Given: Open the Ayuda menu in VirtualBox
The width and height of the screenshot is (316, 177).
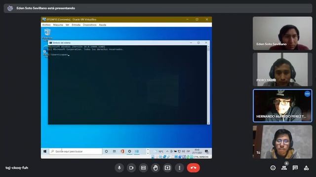Looking at the screenshot, I should [x=103, y=25].
